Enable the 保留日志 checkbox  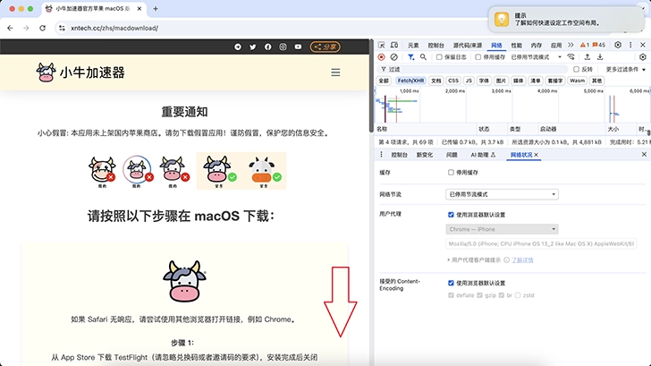click(x=439, y=57)
